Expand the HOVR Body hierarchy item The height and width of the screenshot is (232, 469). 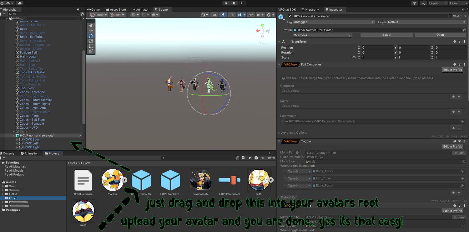tap(18, 140)
